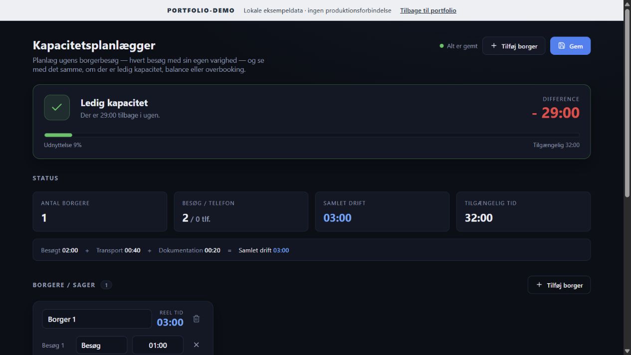The width and height of the screenshot is (631, 355).
Task: Click the Borger 1 name field
Action: click(97, 319)
